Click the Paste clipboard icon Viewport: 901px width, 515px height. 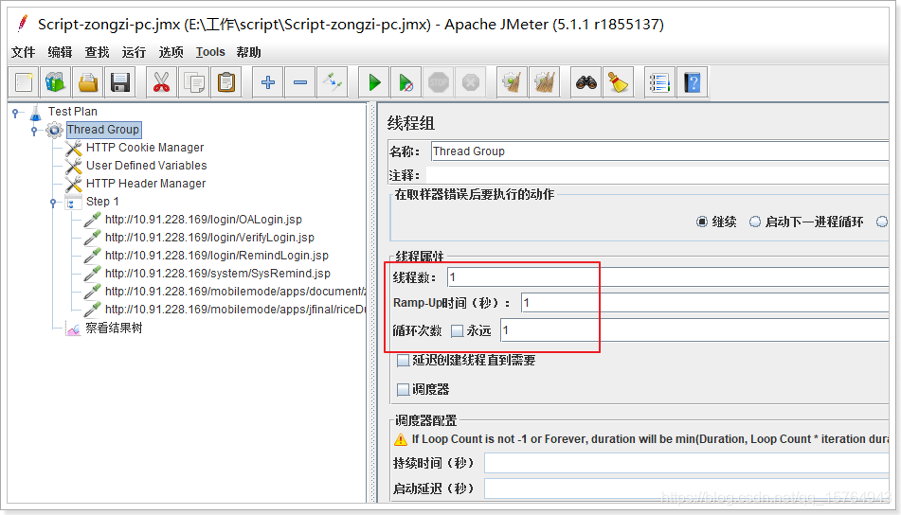coord(226,82)
